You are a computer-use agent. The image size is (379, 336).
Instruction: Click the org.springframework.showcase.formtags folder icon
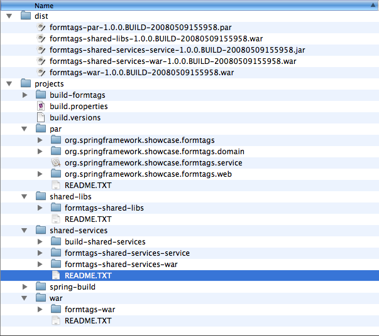[56, 140]
